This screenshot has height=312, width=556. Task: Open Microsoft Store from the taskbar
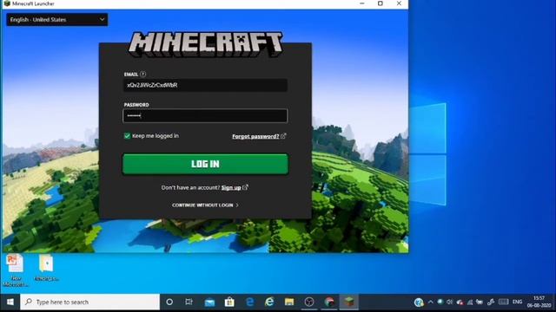point(229,302)
